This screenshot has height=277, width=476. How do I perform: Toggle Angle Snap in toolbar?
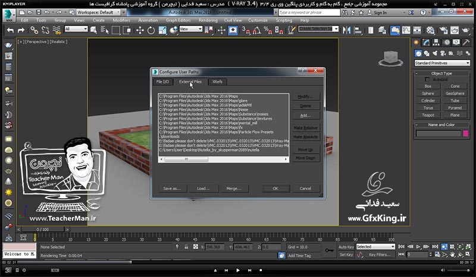click(257, 30)
